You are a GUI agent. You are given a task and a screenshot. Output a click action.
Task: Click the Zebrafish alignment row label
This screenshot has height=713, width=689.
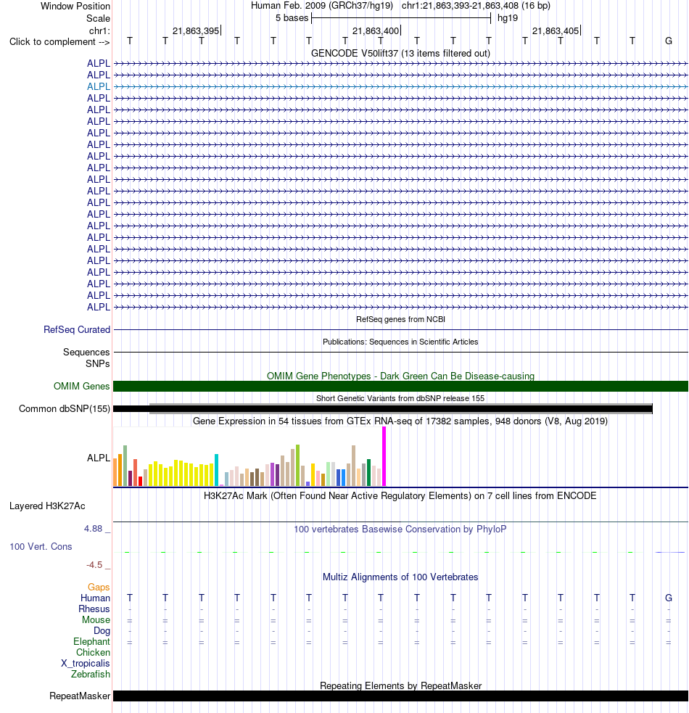(x=91, y=675)
